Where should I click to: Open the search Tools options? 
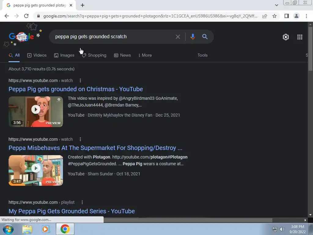(202, 55)
